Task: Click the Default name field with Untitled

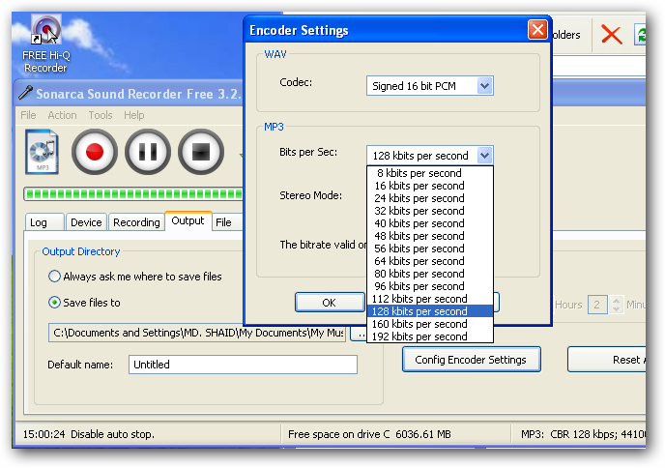Action: 243,365
